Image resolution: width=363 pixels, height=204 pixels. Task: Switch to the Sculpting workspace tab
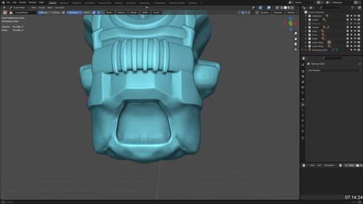(x=76, y=3)
